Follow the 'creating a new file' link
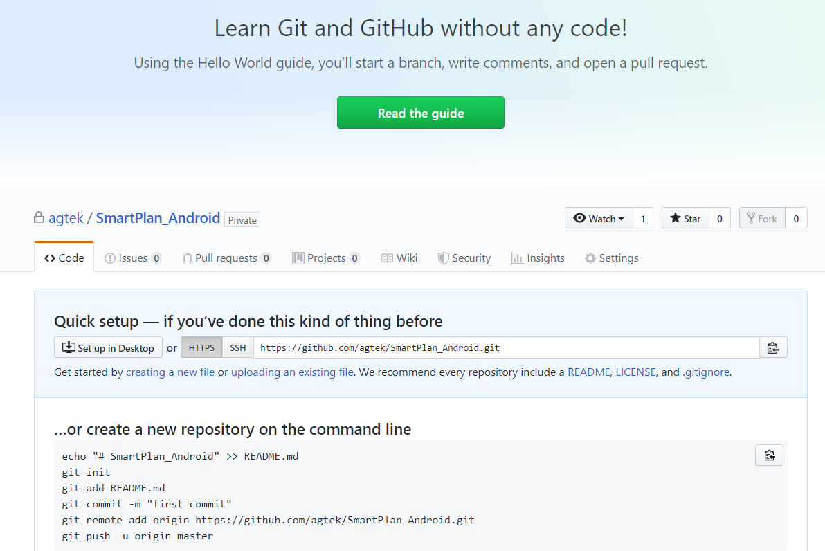The image size is (825, 551). pos(170,372)
